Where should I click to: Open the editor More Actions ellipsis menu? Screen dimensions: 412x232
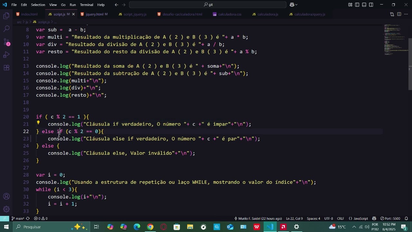point(406,14)
